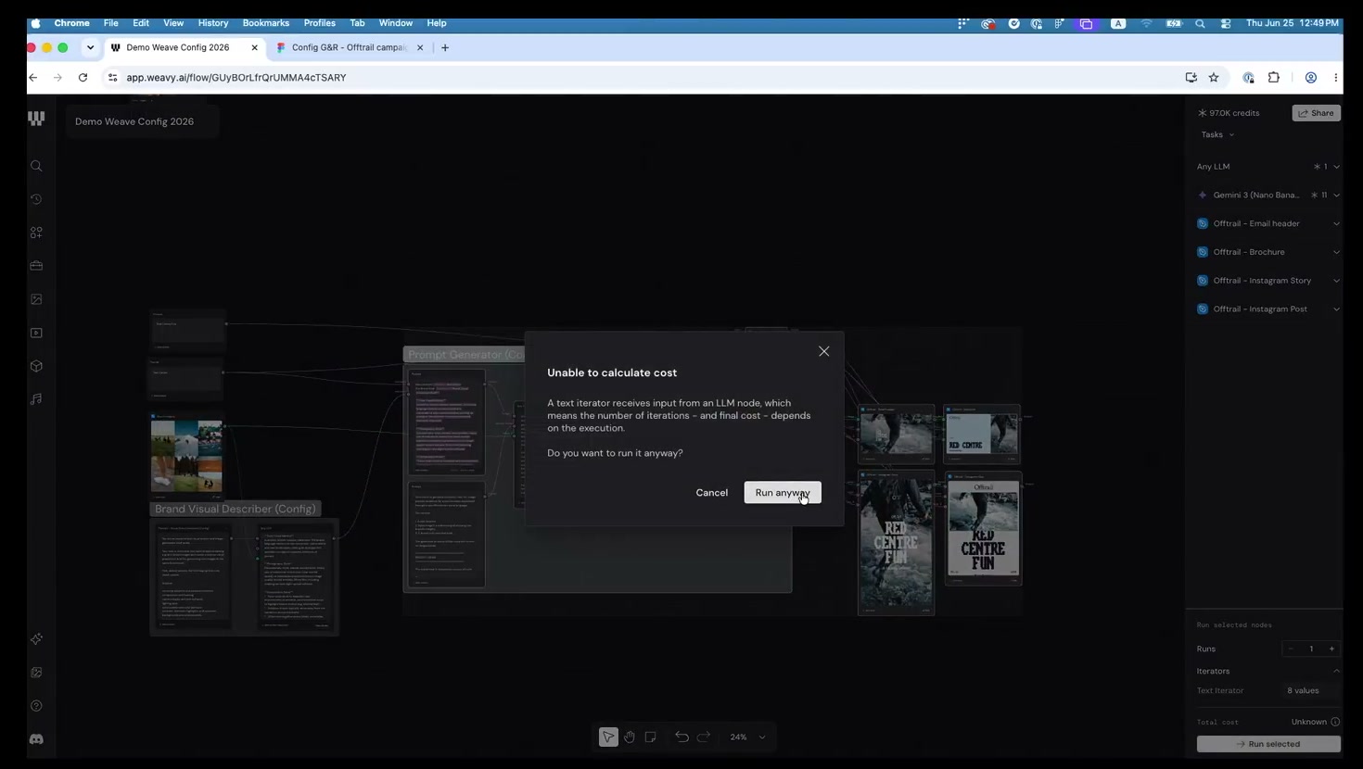1363x769 pixels.
Task: Open the toolbox icon in sidebar
Action: pyautogui.click(x=36, y=266)
